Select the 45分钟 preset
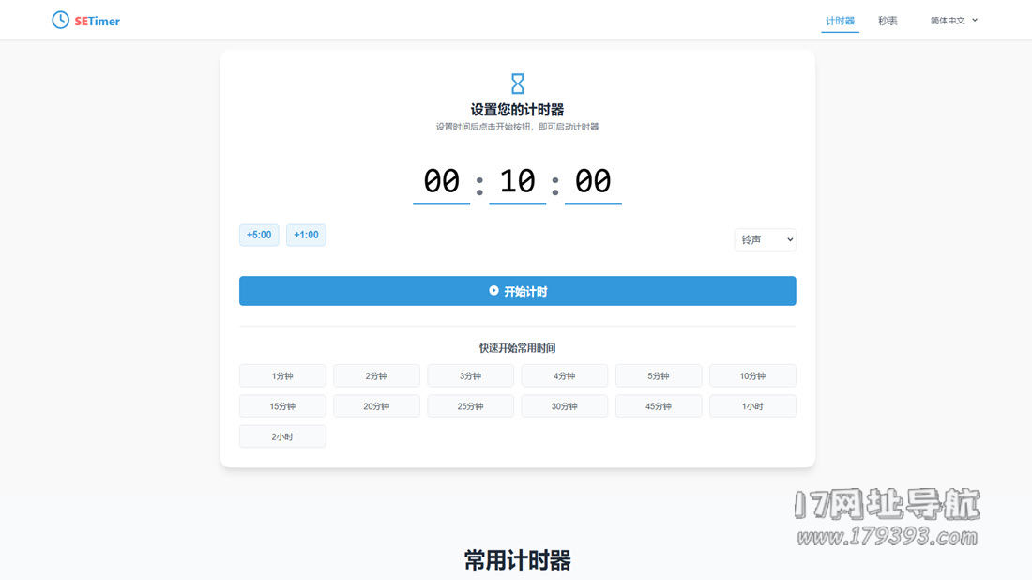The height and width of the screenshot is (580, 1032). [658, 406]
